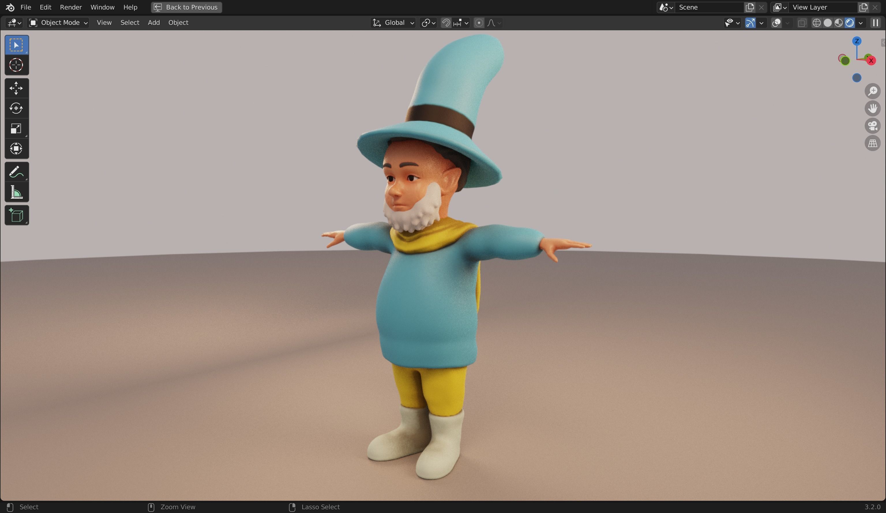Toggle snapping magnet button
886x513 pixels.
tap(446, 23)
